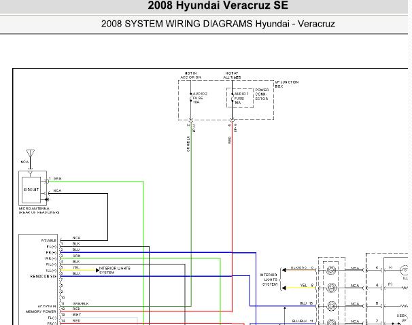412x325 pixels.
Task: Click the 'WHT' wire label at pin 13
Action: coord(77,315)
